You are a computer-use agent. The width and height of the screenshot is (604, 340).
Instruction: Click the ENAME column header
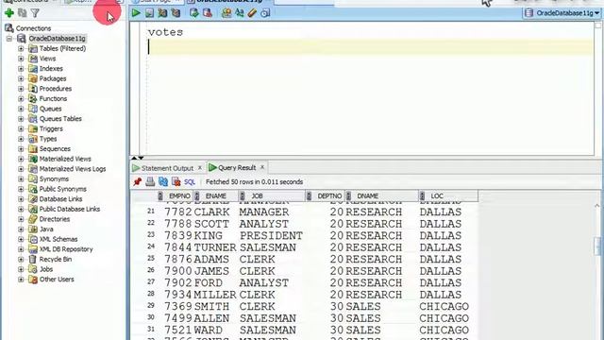pyautogui.click(x=216, y=195)
